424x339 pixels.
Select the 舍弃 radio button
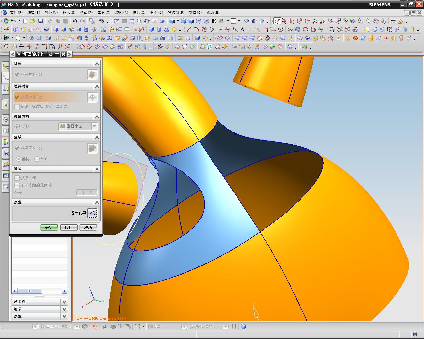tap(37, 159)
